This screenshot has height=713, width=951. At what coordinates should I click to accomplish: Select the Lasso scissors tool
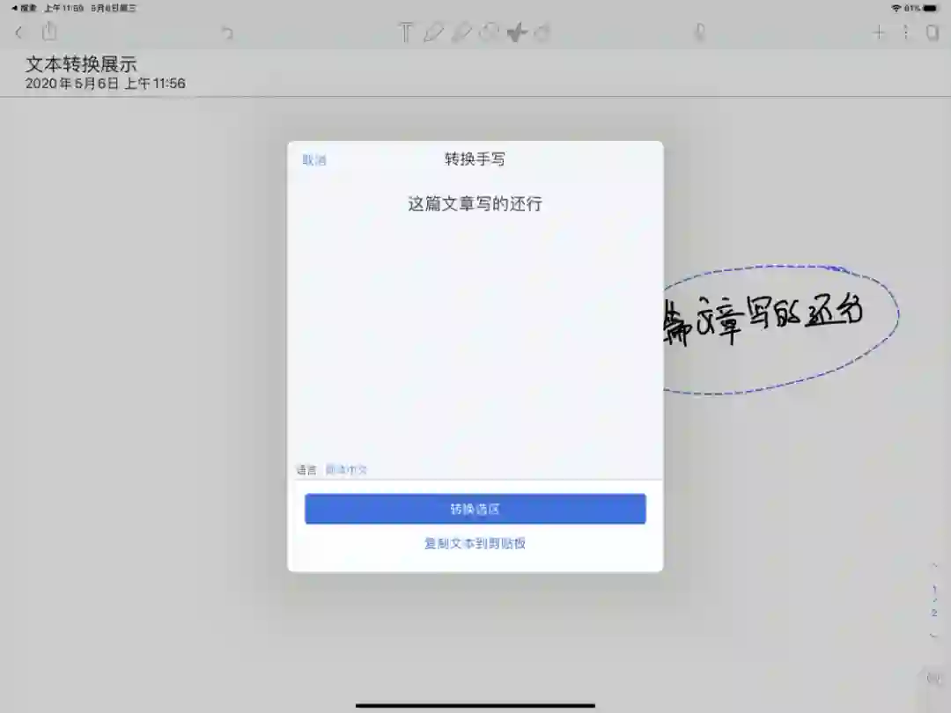point(517,33)
